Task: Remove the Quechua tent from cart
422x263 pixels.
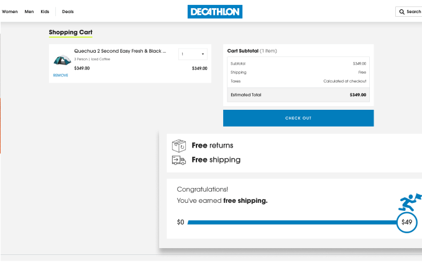Action: click(x=60, y=75)
